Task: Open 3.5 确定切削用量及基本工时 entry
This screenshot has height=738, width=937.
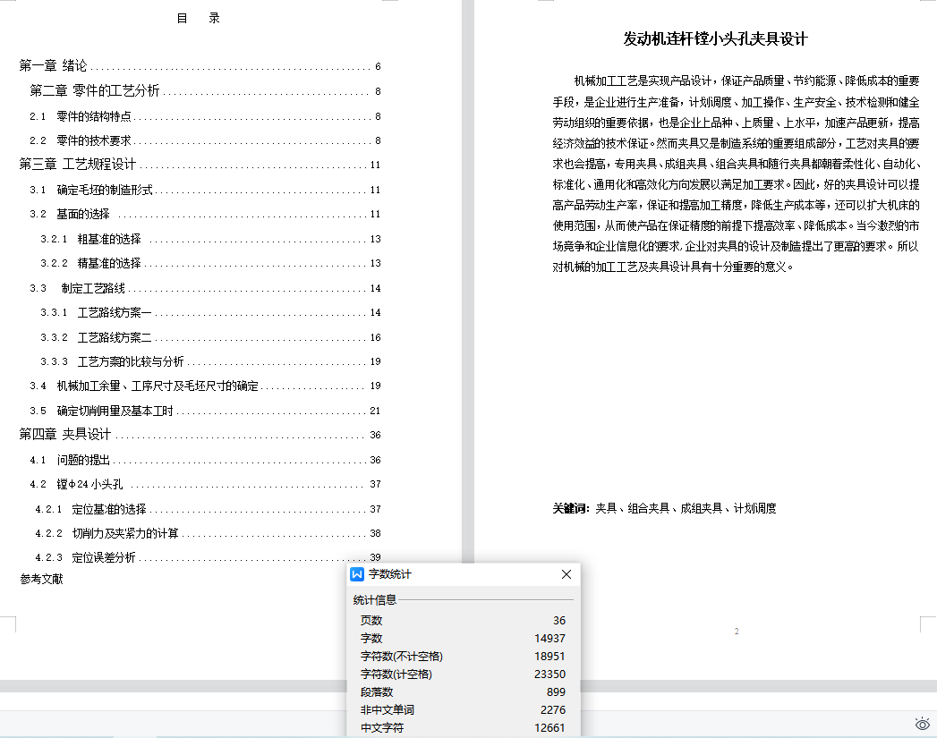Action: 115,411
